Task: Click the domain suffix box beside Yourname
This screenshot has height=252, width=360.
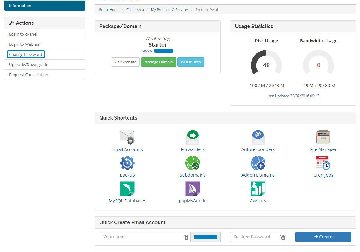Action: click(x=206, y=237)
